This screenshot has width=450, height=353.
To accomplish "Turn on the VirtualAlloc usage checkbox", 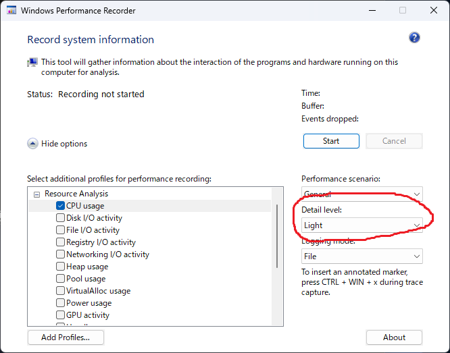I will pyautogui.click(x=60, y=291).
